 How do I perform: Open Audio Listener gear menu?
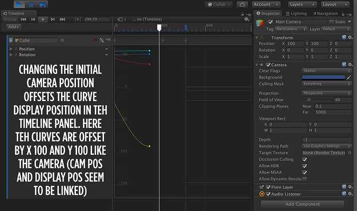click(350, 194)
